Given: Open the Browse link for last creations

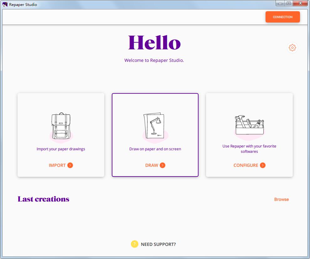Looking at the screenshot, I should coord(281,199).
